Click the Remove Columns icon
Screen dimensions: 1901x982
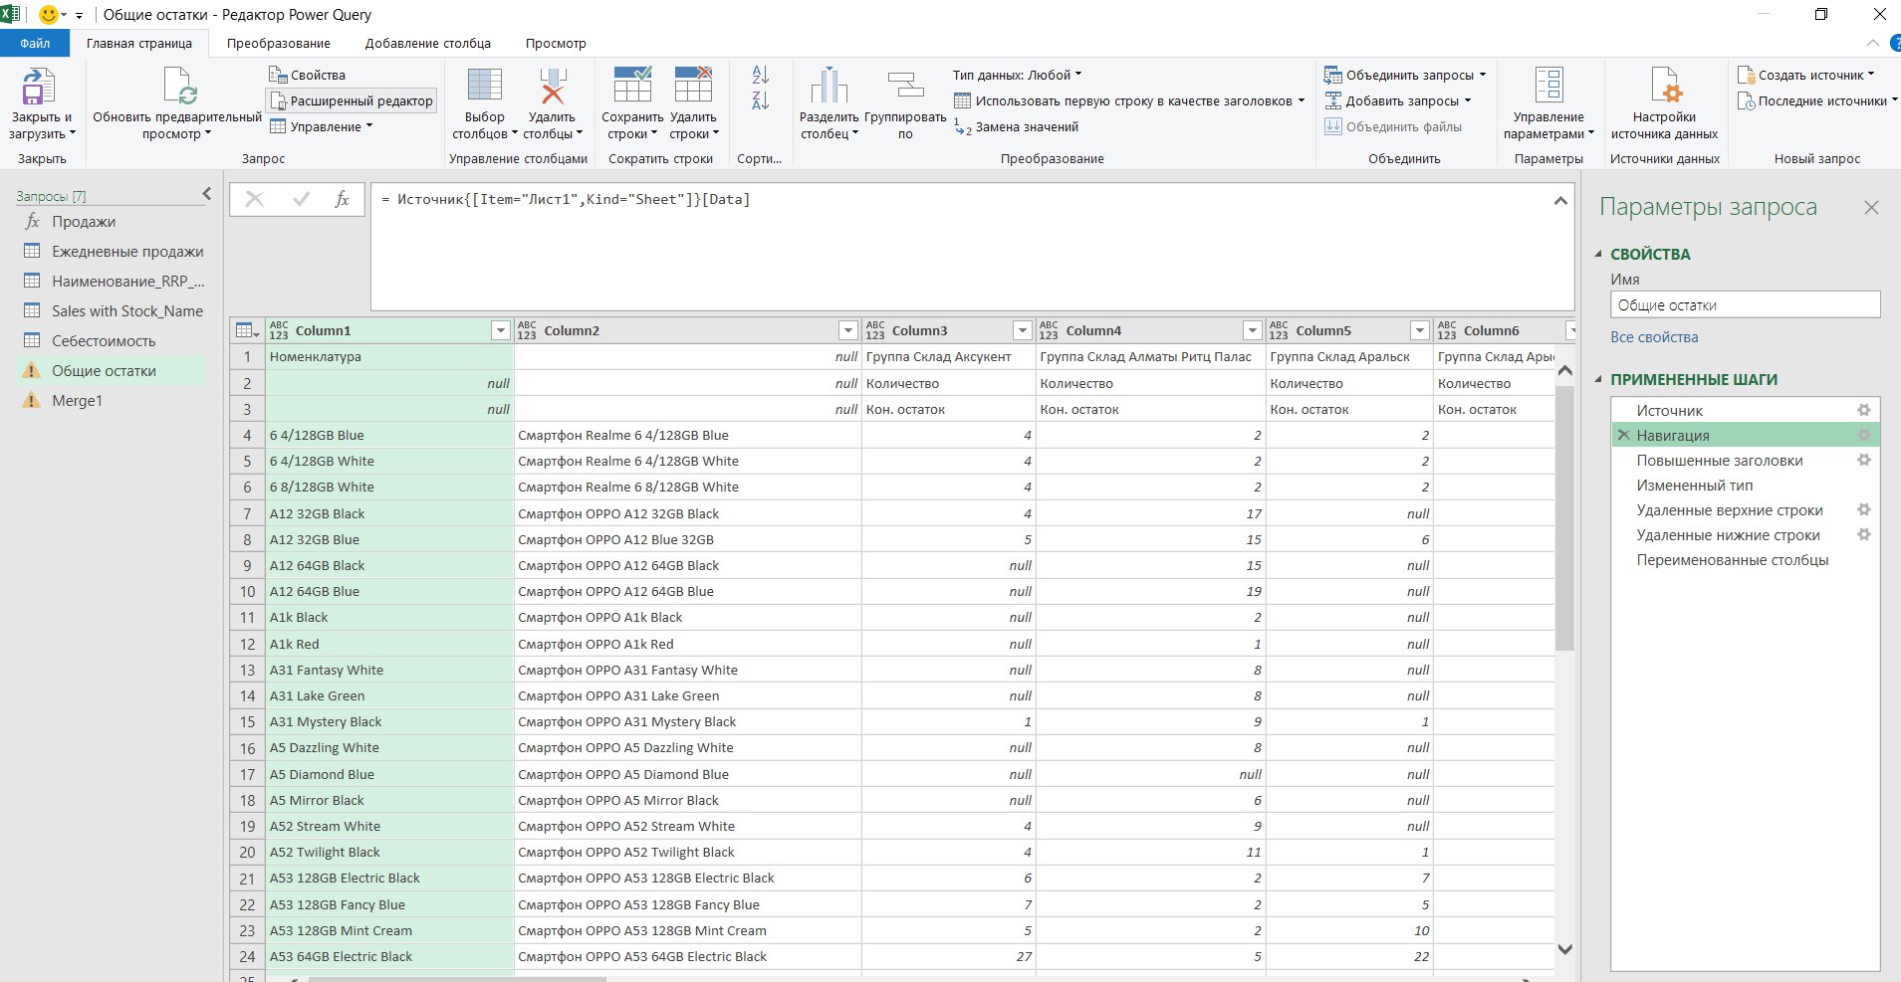[x=552, y=86]
